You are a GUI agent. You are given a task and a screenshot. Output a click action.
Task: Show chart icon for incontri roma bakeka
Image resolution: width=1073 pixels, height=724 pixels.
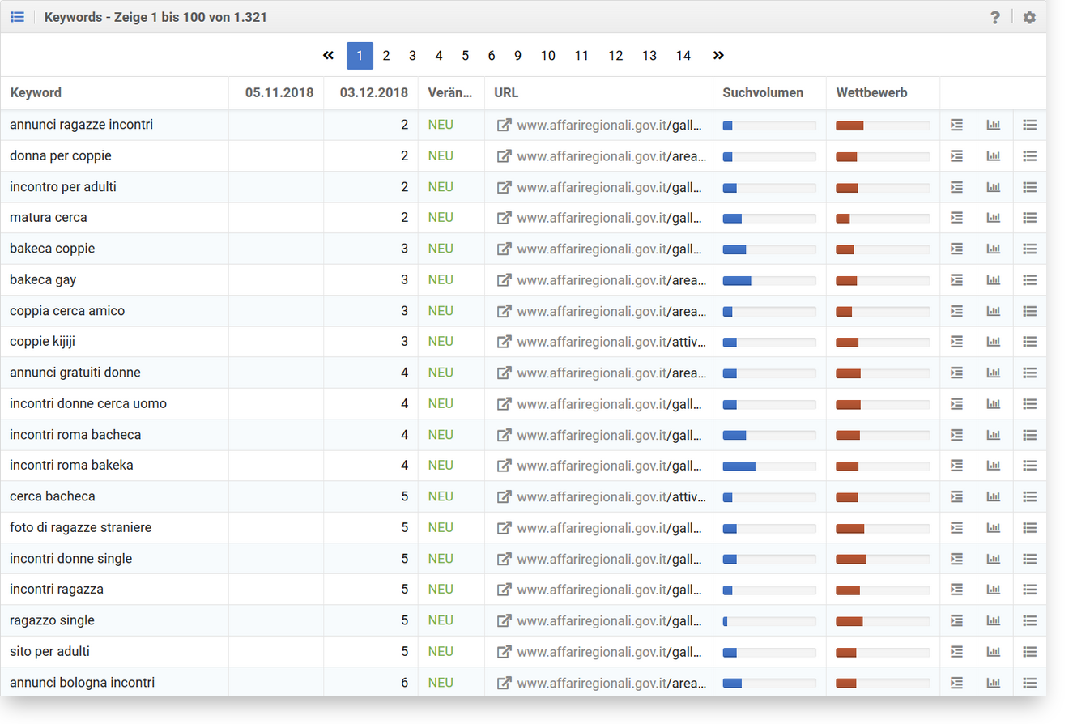pyautogui.click(x=993, y=466)
